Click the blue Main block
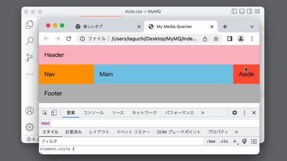 tap(164, 74)
